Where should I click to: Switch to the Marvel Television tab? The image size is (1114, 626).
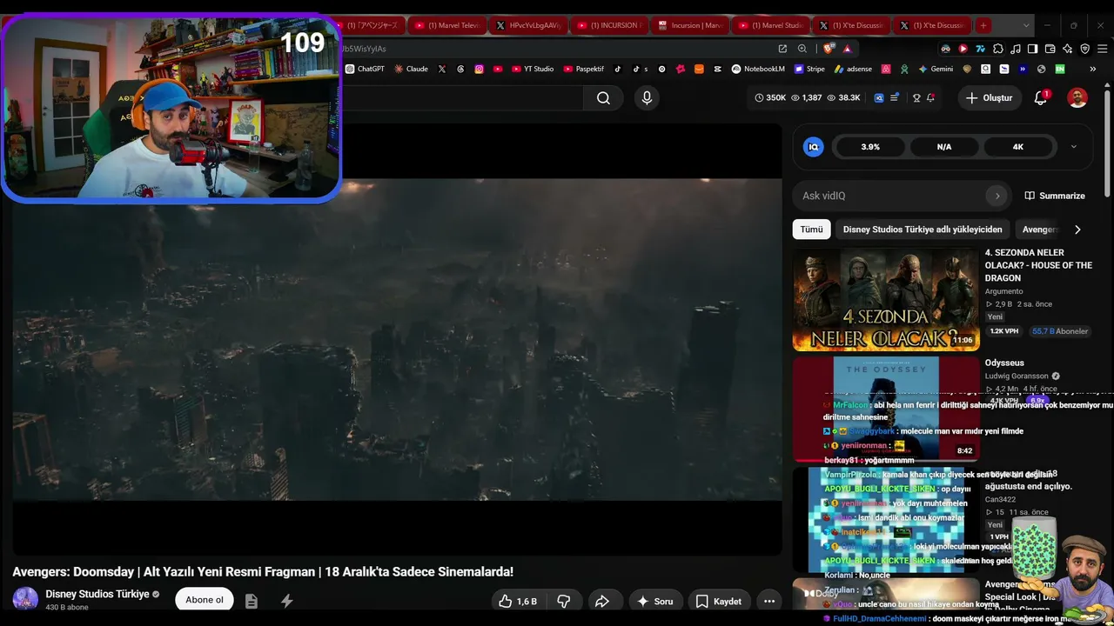pyautogui.click(x=446, y=25)
